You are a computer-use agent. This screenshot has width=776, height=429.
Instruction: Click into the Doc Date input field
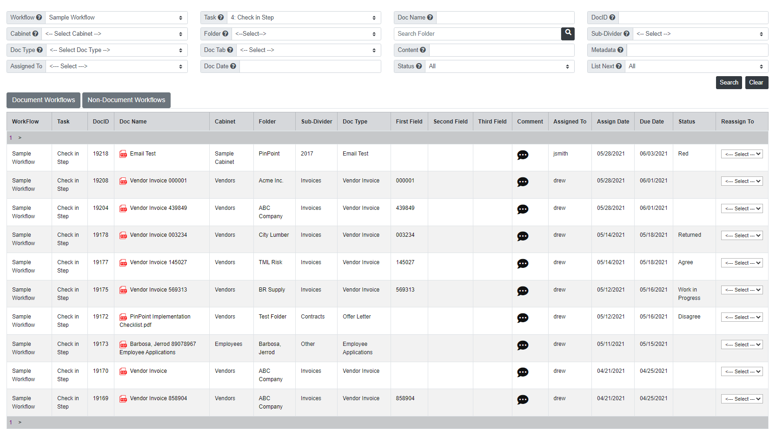tap(310, 66)
